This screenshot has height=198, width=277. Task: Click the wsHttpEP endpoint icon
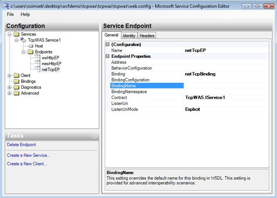[x=38, y=58]
